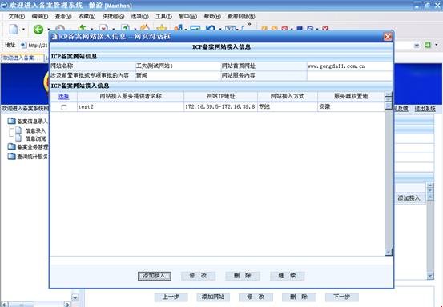Click the 备案信息录入 folder icon
443x307 pixels.
click(x=11, y=122)
